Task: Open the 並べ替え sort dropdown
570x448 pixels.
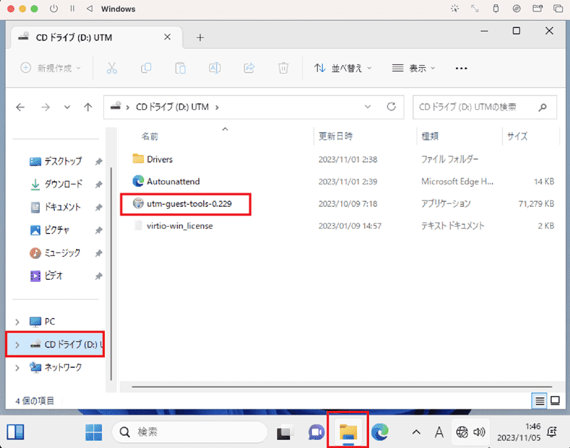Action: pyautogui.click(x=343, y=68)
